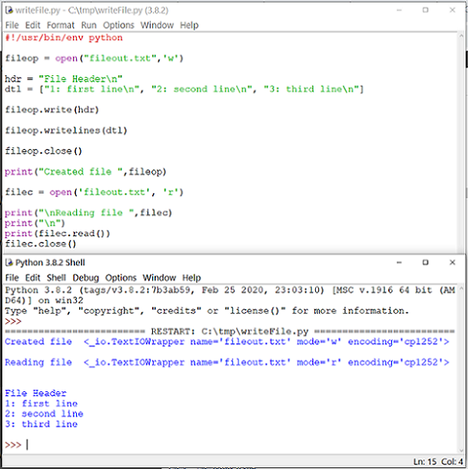The width and height of the screenshot is (468, 469).
Task: Click the editor window title 'writeFile.py - C:\tmp\writeFile.py'
Action: click(92, 10)
